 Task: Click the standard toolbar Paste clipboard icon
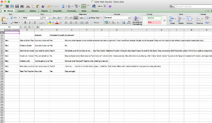(x=38, y=6)
